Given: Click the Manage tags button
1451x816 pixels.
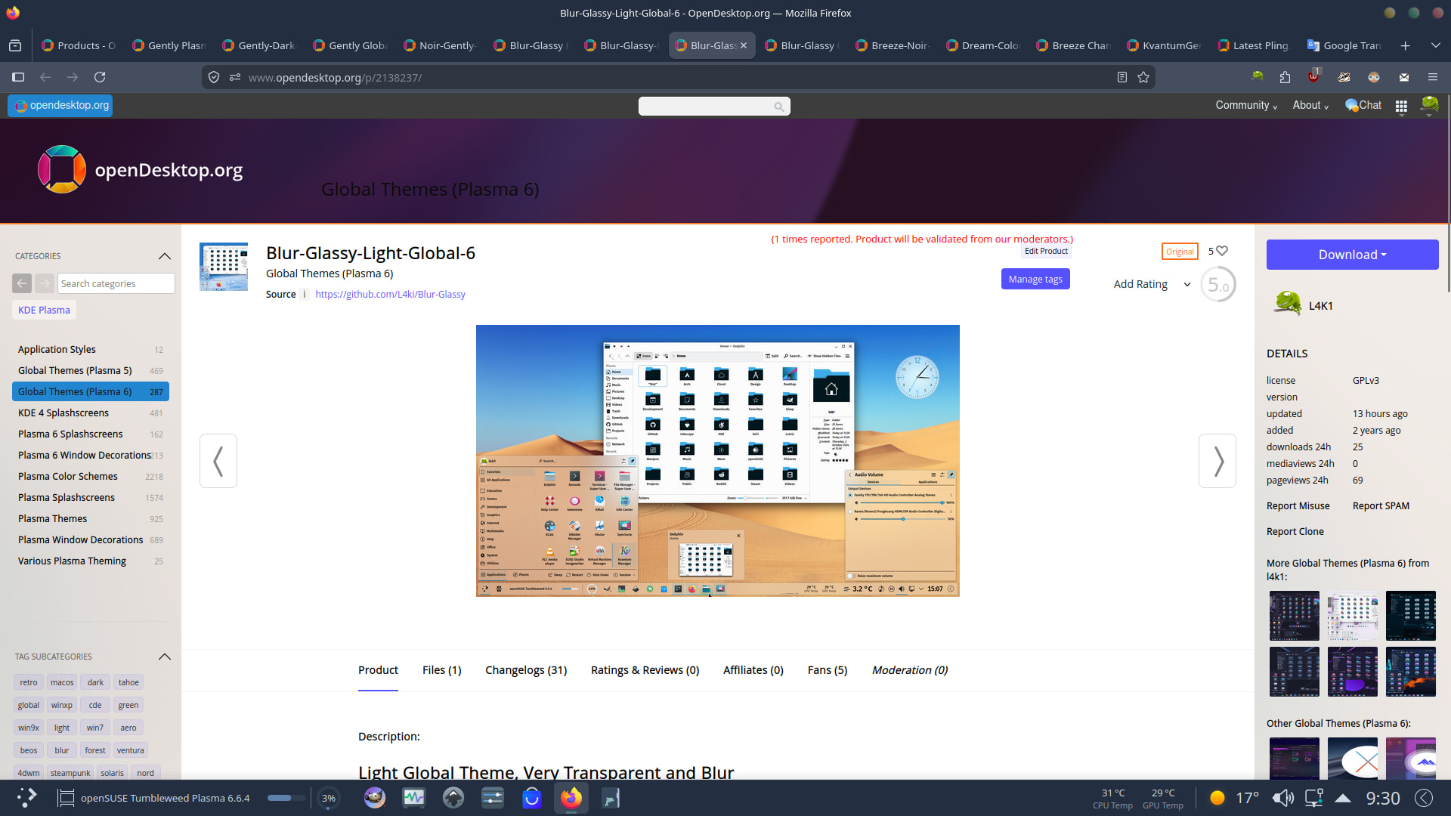Looking at the screenshot, I should pos(1035,280).
